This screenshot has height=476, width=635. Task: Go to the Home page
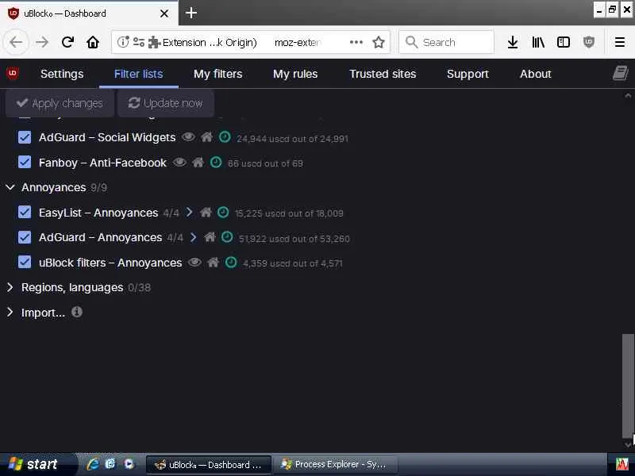(93, 42)
